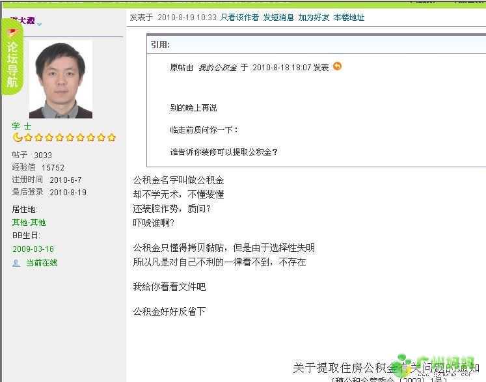Image resolution: width=486 pixels, height=382 pixels.
Task: Click the line 还装腔作势,质问?
Action: (172, 209)
